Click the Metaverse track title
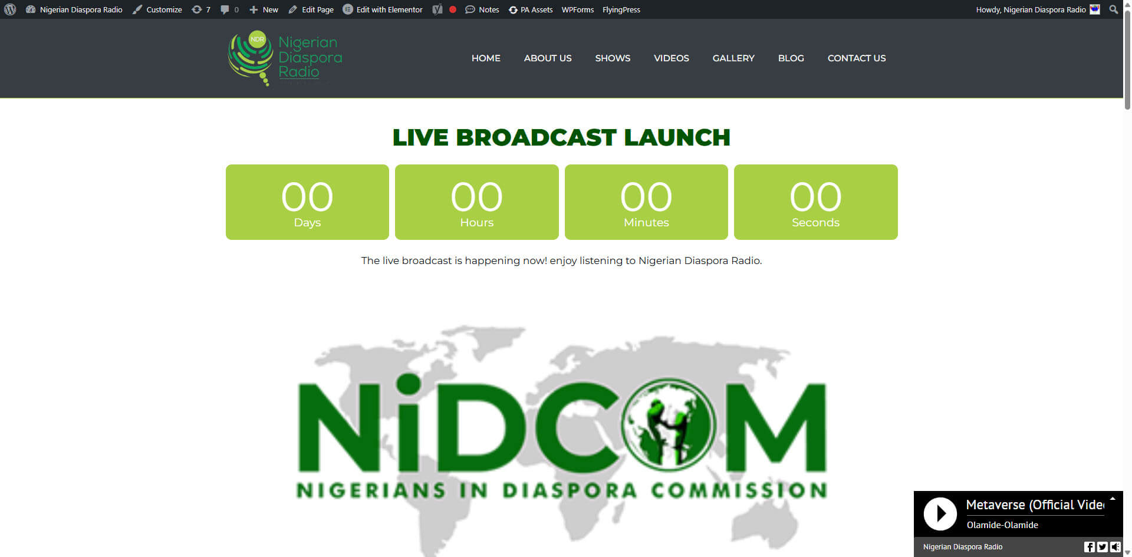The height and width of the screenshot is (557, 1132). (x=1035, y=505)
